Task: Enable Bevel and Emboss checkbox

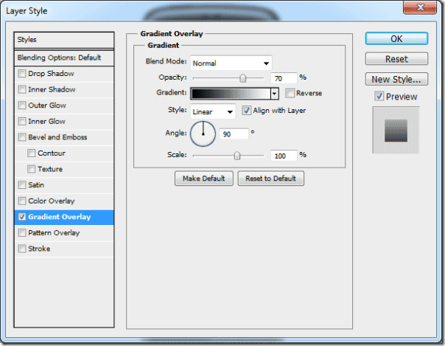Action: coord(22,137)
